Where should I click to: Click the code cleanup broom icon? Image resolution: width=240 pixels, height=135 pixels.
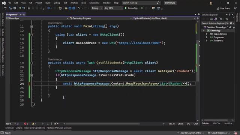55,124
